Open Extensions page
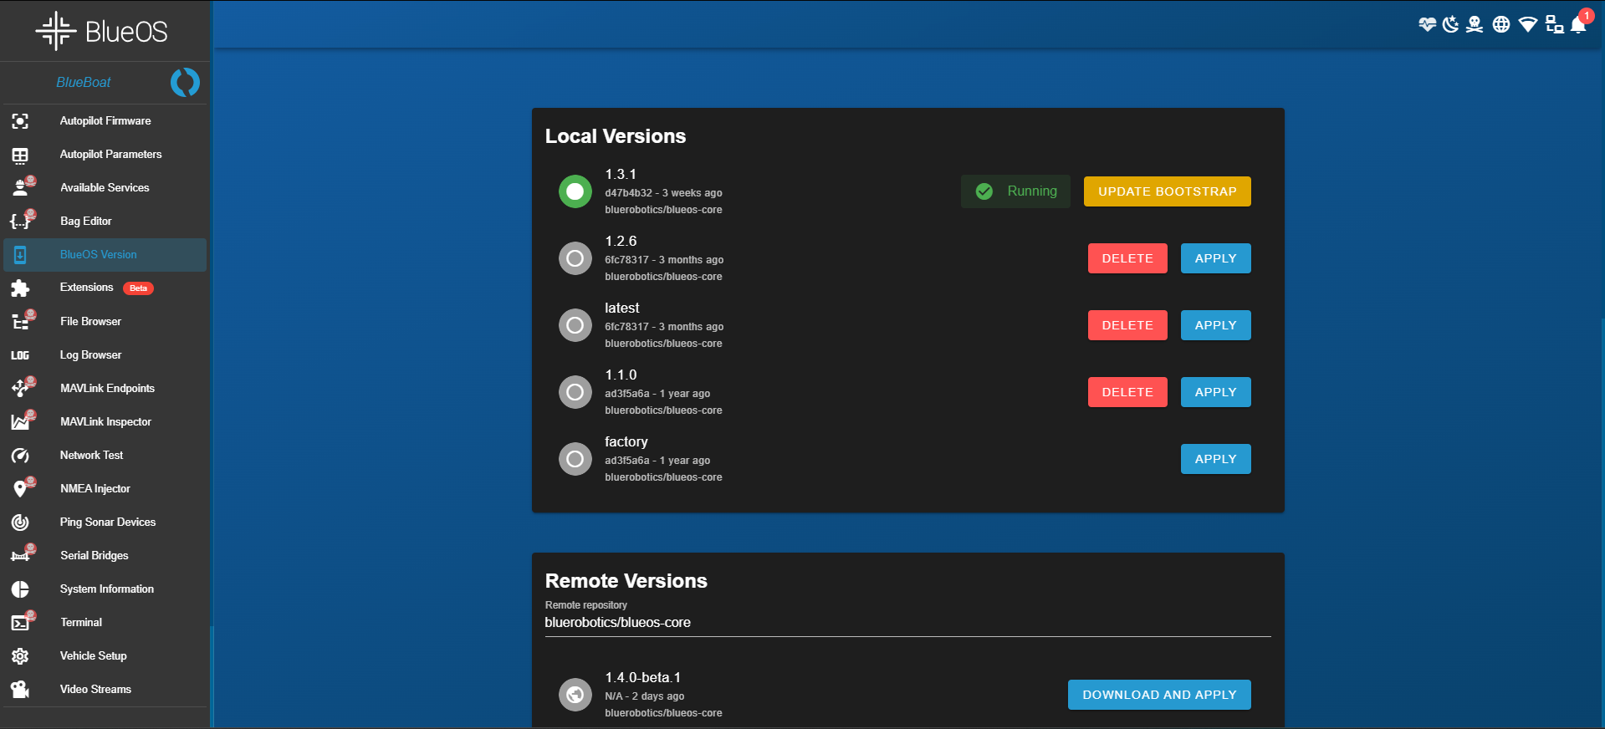Viewport: 1605px width, 729px height. 105,288
